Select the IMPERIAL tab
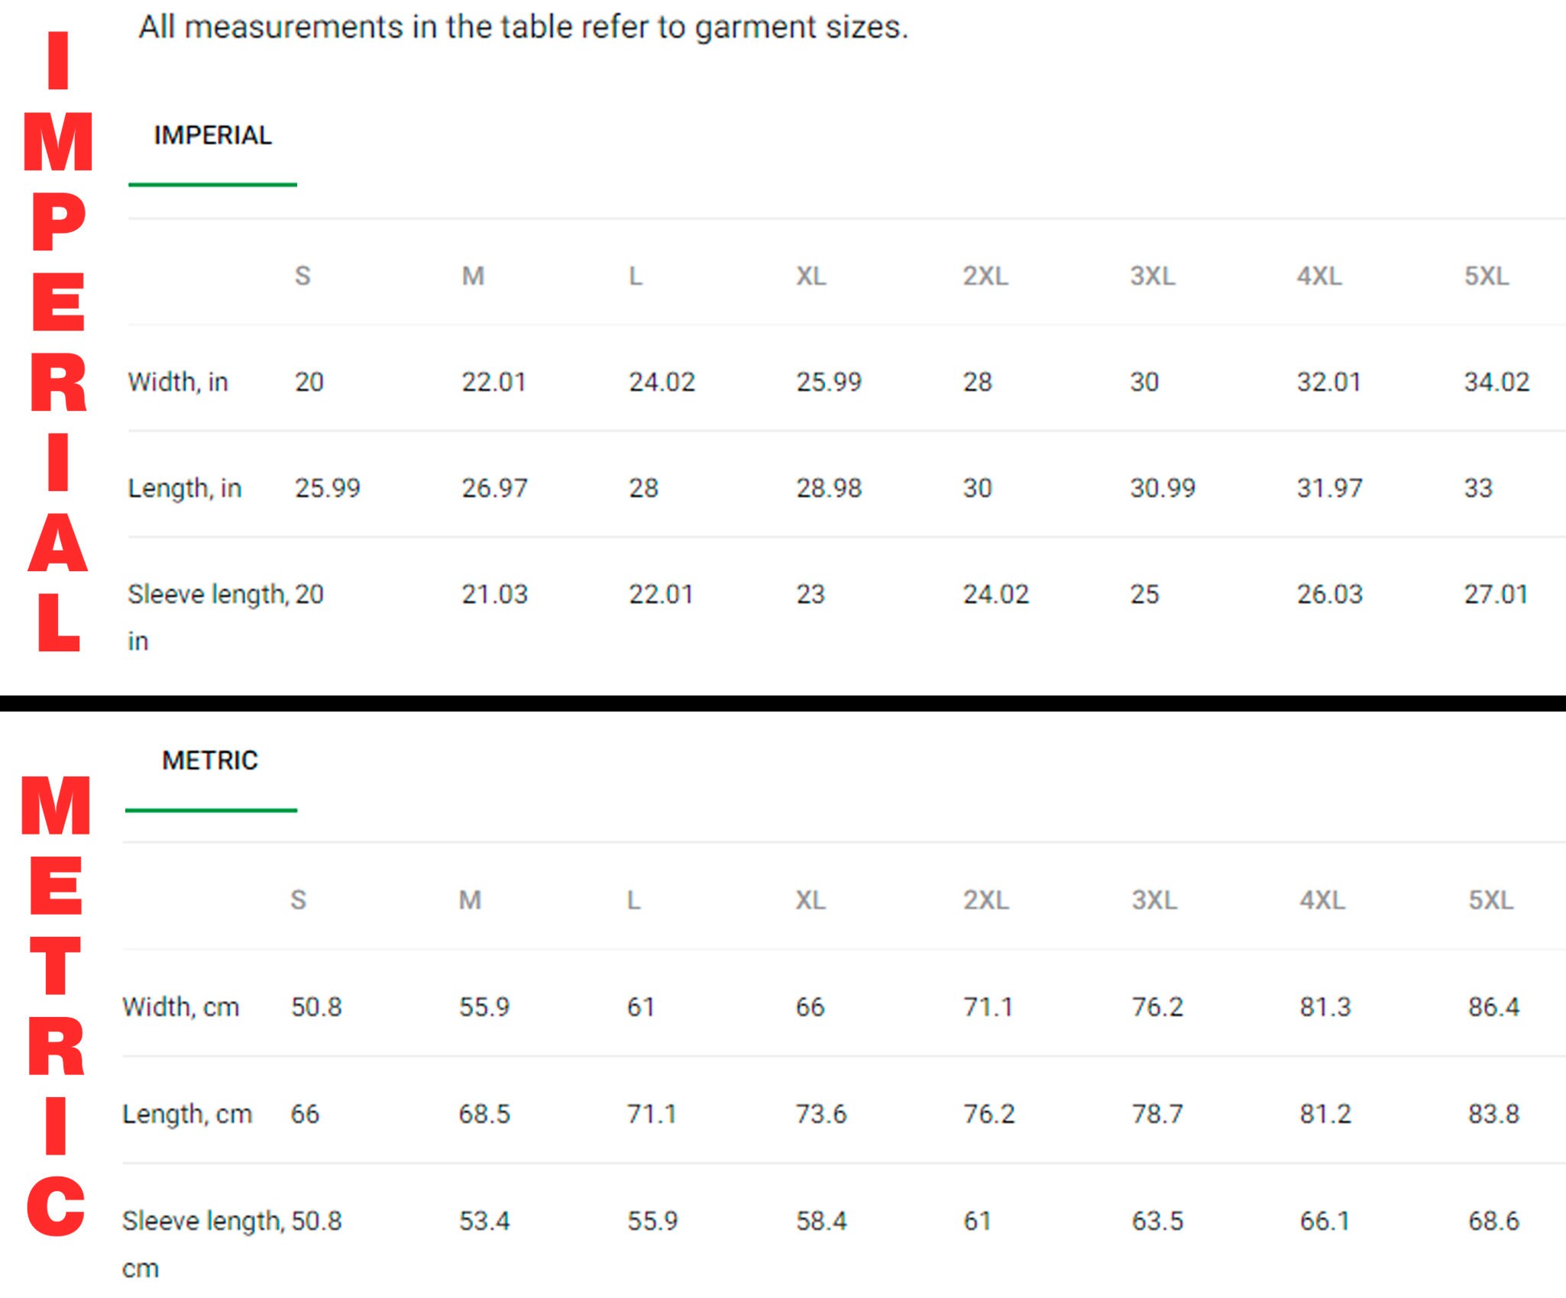 tap(212, 135)
